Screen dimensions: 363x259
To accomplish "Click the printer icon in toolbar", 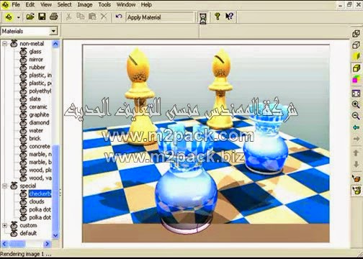I will (x=54, y=17).
